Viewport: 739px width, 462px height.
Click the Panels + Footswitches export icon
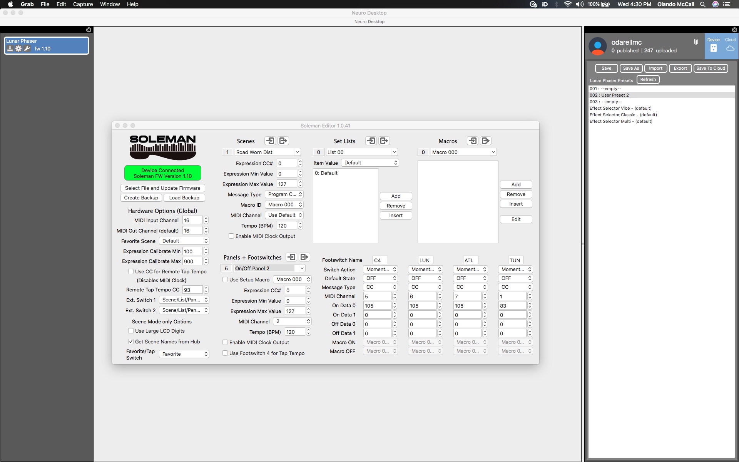(304, 257)
